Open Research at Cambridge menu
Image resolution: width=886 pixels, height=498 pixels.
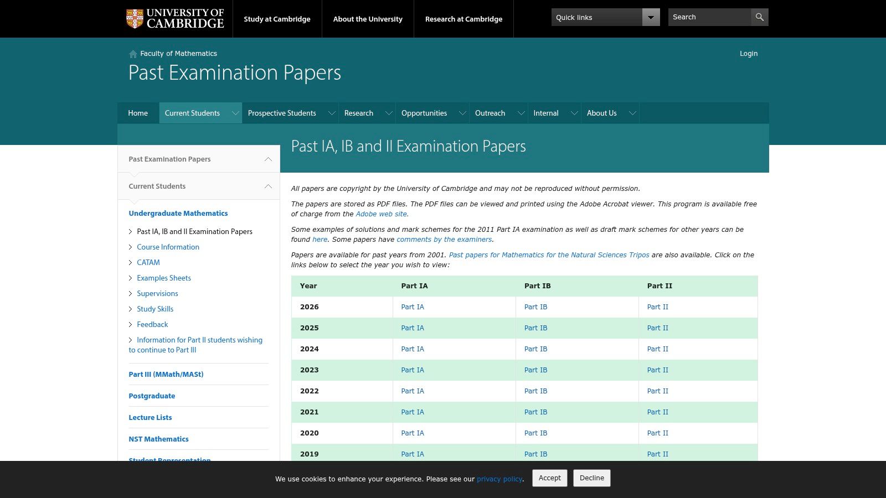click(463, 19)
